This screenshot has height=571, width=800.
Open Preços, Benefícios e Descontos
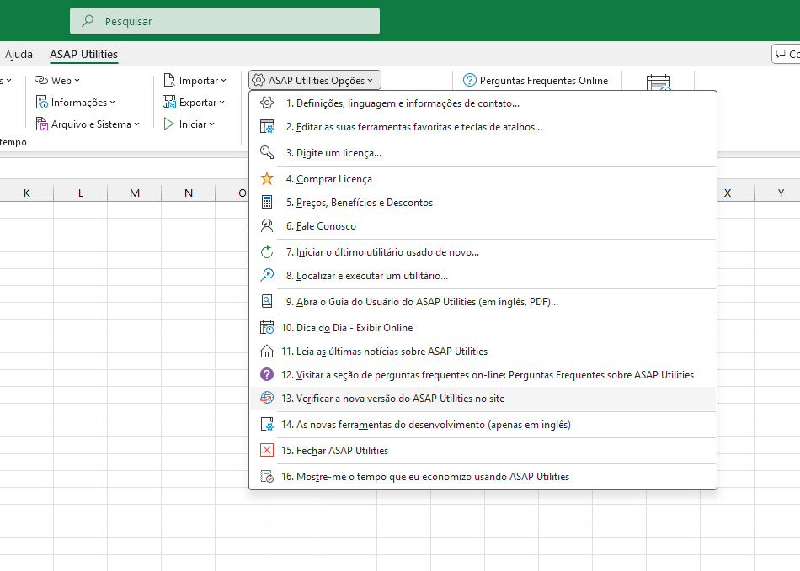[x=483, y=202]
